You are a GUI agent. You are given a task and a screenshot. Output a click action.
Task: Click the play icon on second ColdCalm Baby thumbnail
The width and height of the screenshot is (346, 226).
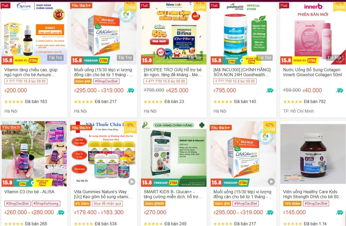coord(271,182)
